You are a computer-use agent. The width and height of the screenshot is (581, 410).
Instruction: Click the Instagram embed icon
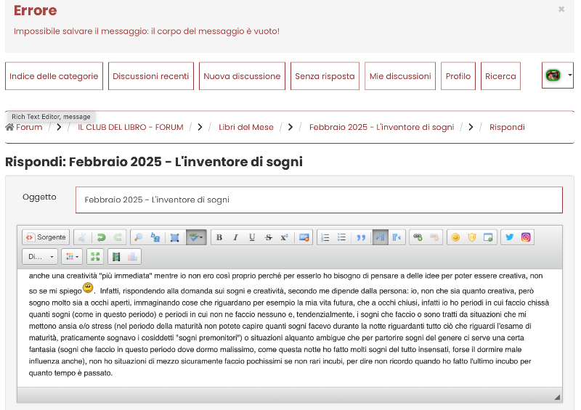(526, 237)
